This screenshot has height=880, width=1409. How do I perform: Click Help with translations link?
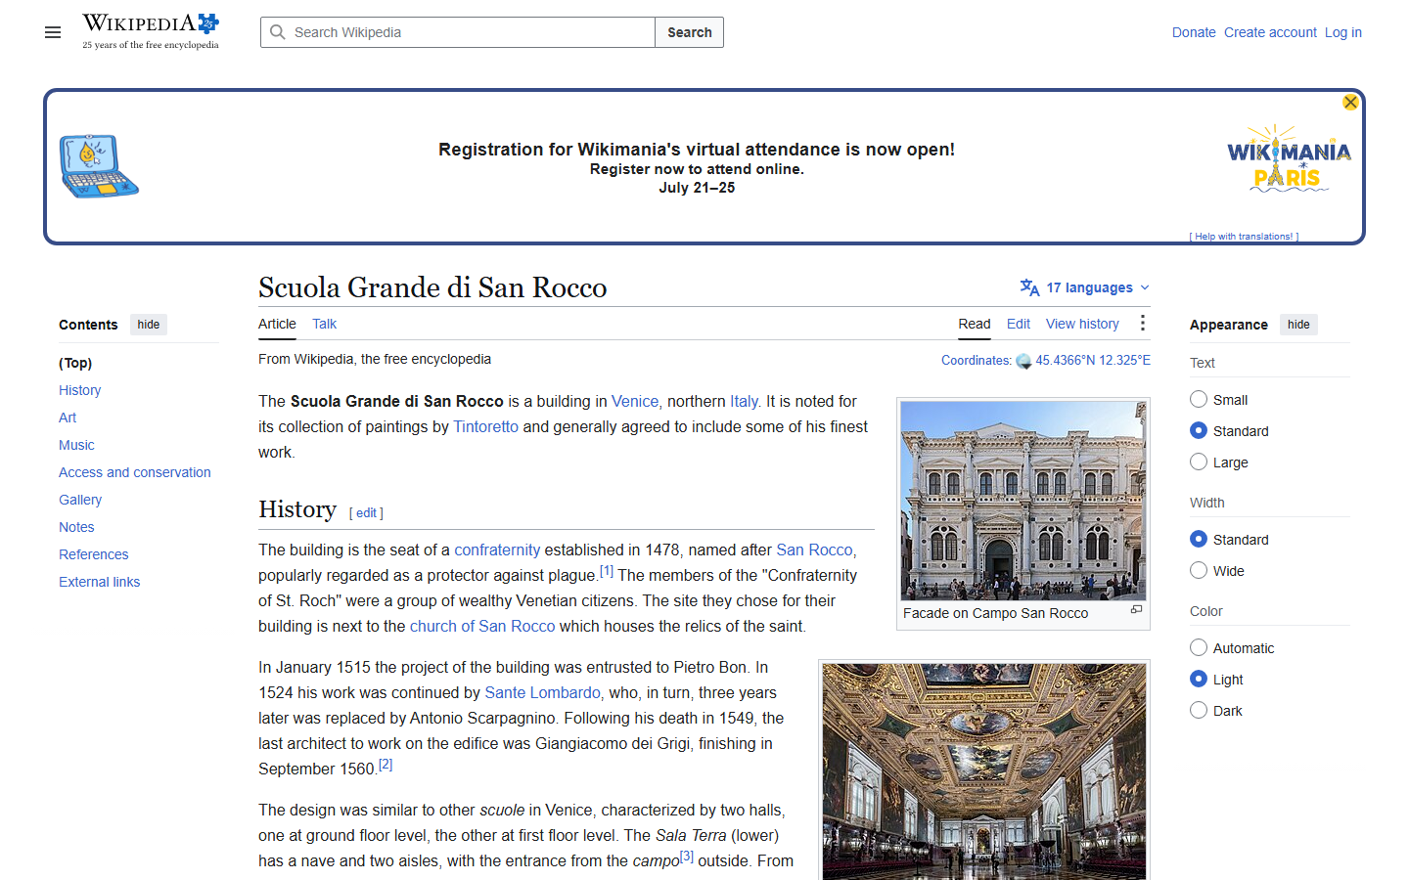coord(1244,237)
